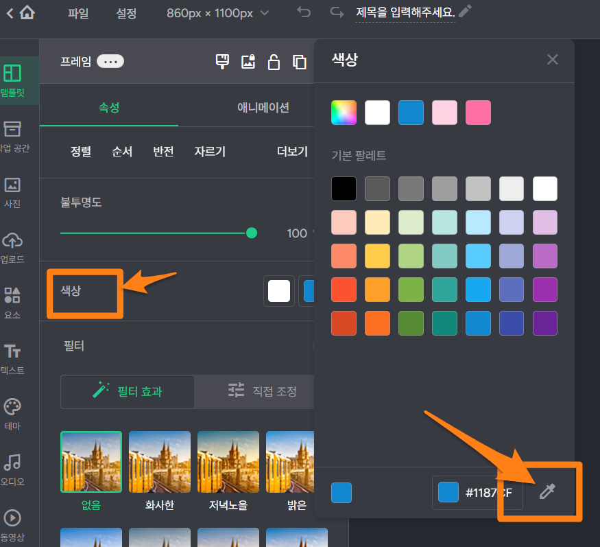The height and width of the screenshot is (547, 600).
Task: Open the 파일 menu
Action: coord(78,13)
